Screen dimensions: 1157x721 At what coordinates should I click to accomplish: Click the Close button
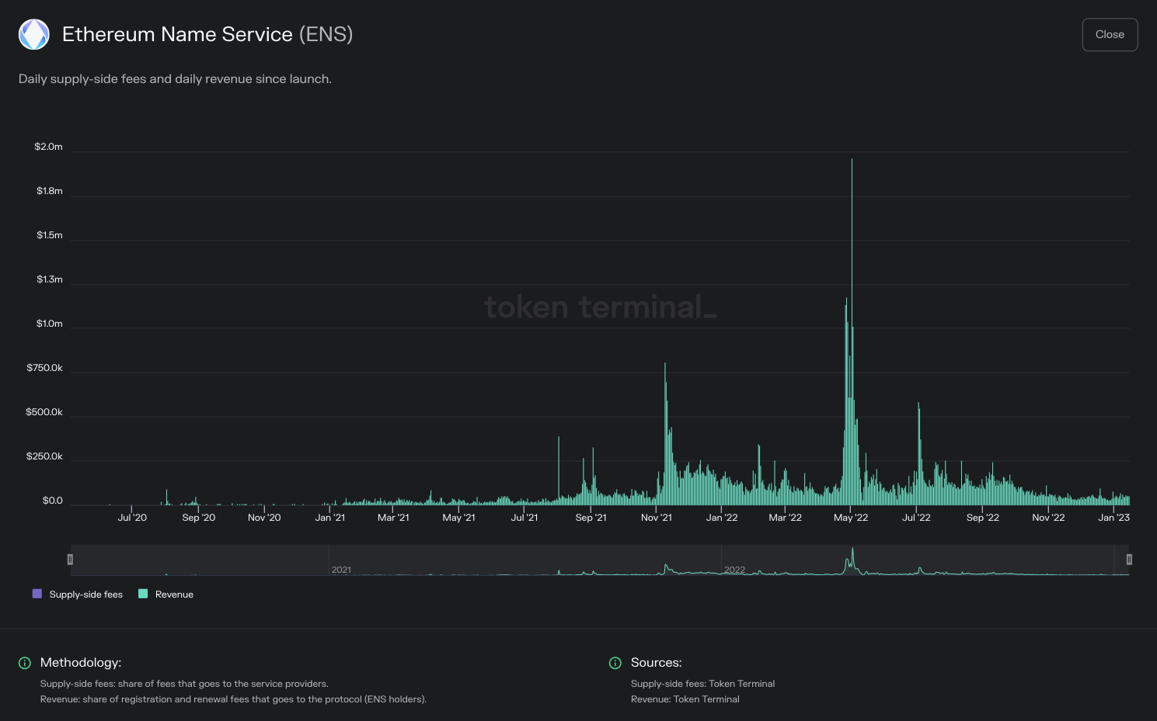tap(1110, 34)
